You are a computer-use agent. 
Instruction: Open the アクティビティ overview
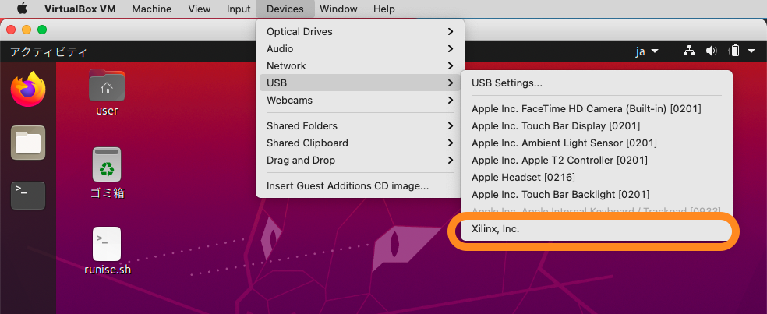(49, 52)
